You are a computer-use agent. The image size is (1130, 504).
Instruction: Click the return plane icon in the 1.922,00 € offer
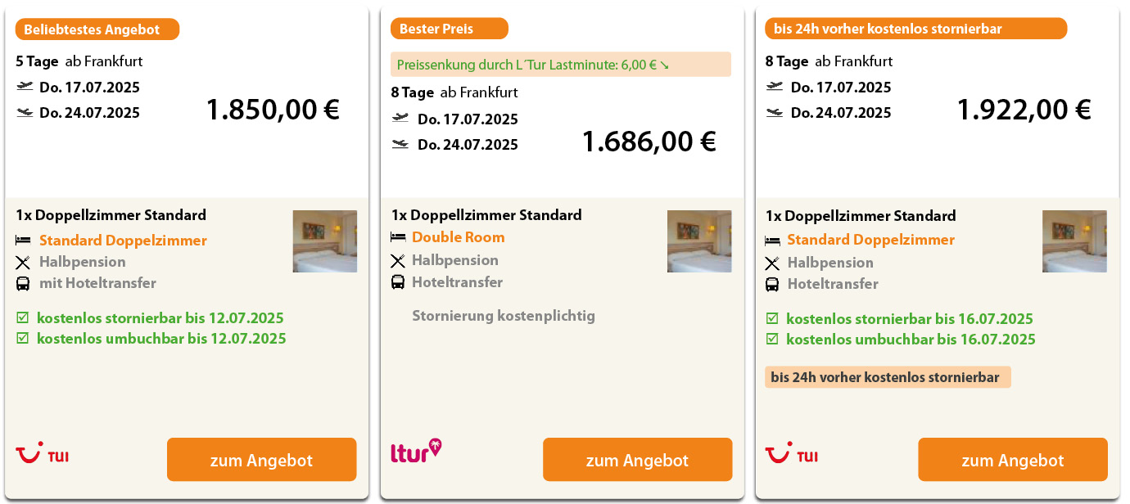click(x=775, y=112)
